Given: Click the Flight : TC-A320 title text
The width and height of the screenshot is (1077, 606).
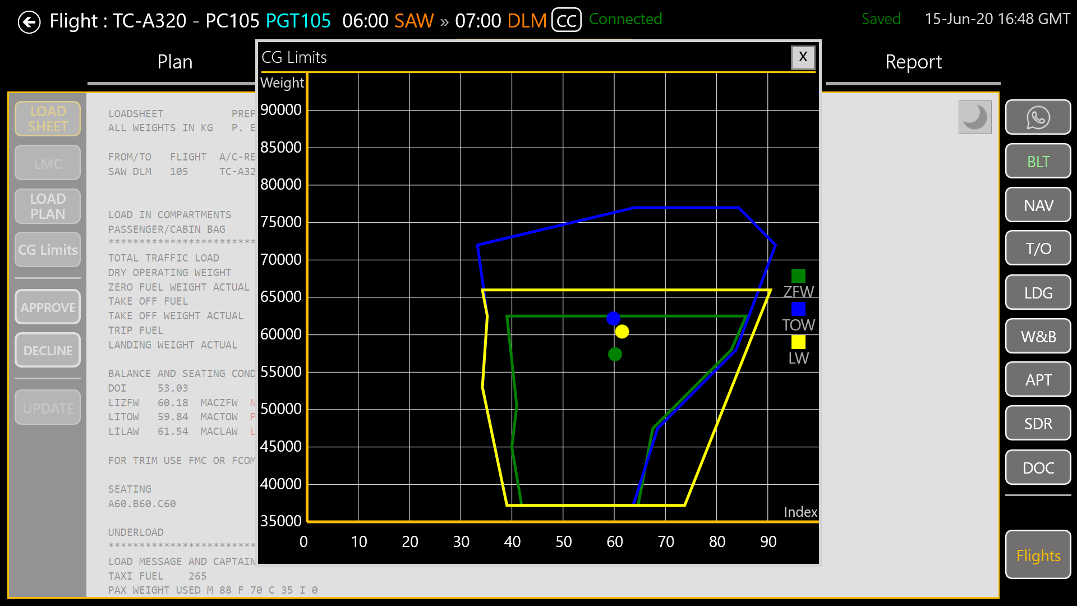Looking at the screenshot, I should click(118, 21).
